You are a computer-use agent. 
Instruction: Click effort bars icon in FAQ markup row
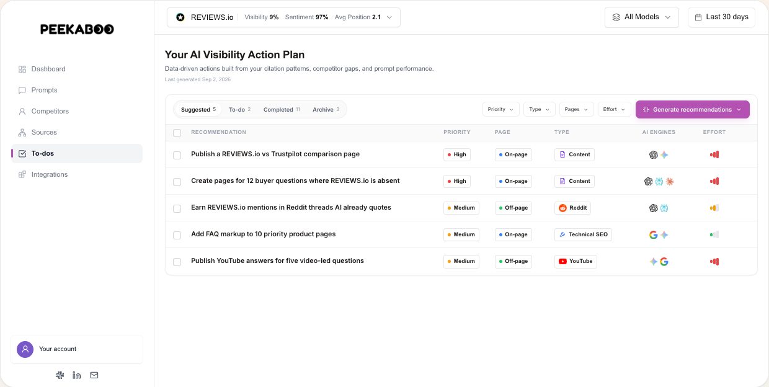tap(714, 234)
